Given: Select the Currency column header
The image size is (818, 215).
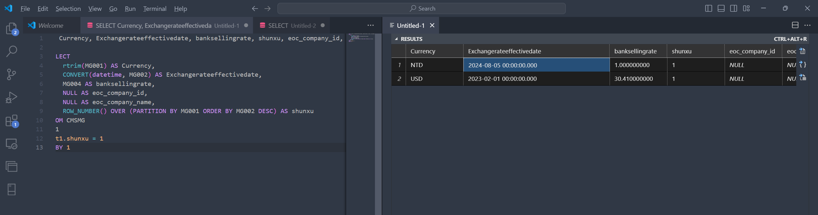Looking at the screenshot, I should tap(434, 51).
